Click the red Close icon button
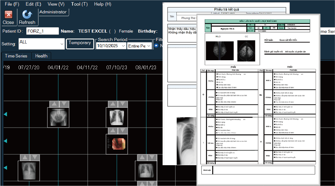 tap(8, 14)
